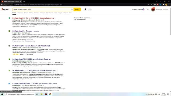This screenshot has height=96, width=171.
Task: Open the shopping cart icon
Action: (148, 9)
